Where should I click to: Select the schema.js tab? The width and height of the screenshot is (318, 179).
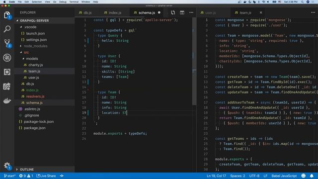pos(147,12)
